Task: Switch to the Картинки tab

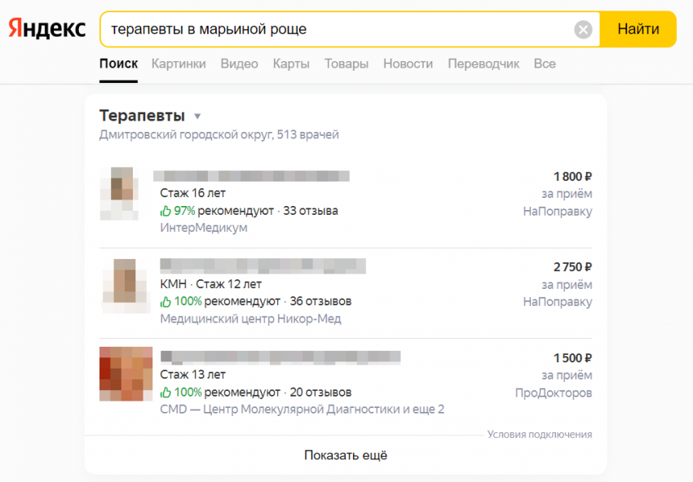Action: click(x=179, y=64)
